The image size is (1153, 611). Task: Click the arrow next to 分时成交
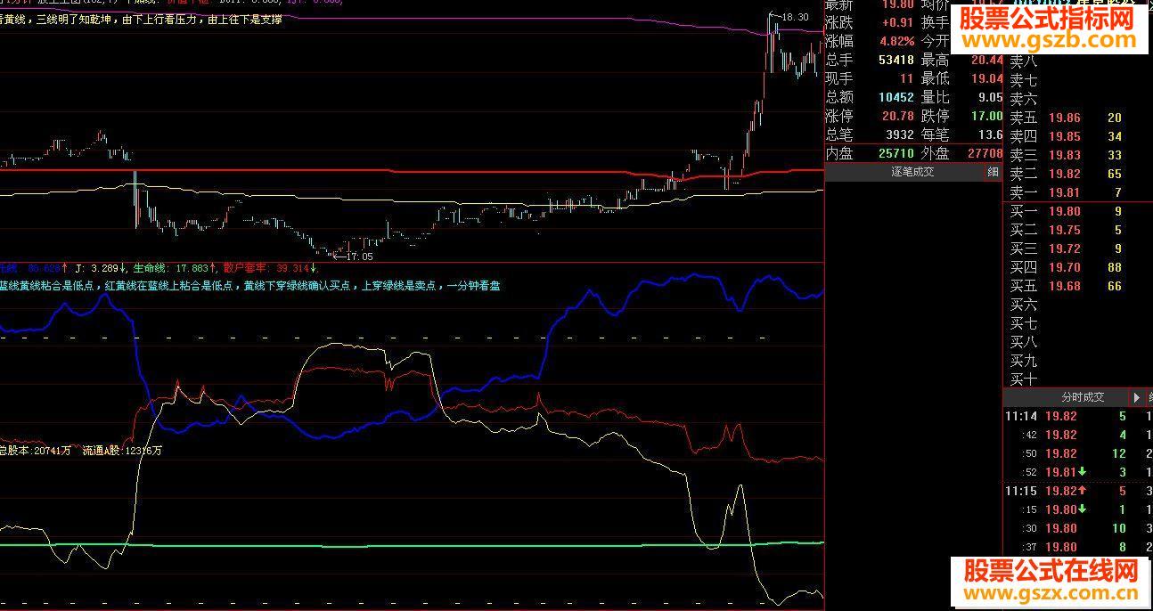click(x=1137, y=397)
